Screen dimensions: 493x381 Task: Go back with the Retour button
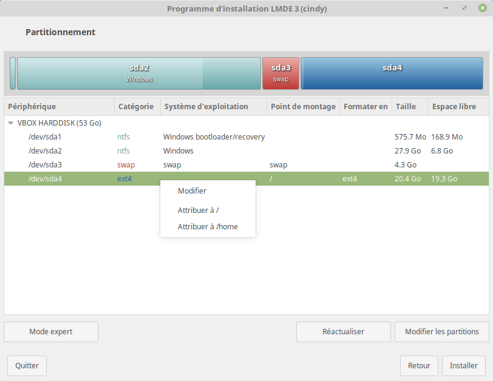(419, 366)
